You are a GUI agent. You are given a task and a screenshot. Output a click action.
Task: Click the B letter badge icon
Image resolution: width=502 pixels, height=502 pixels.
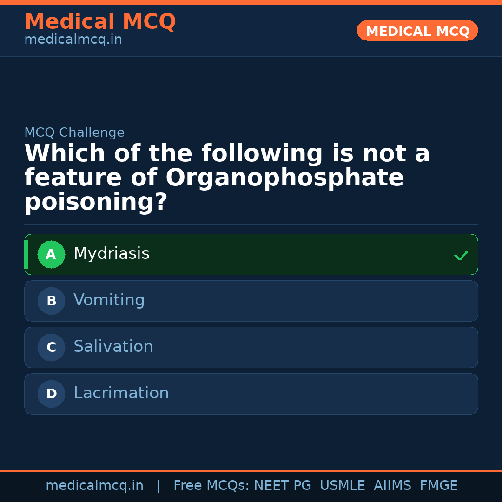click(51, 301)
